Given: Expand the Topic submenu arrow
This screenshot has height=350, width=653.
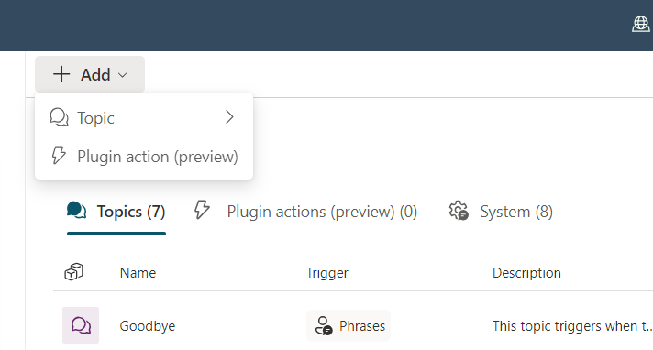Looking at the screenshot, I should tap(229, 117).
